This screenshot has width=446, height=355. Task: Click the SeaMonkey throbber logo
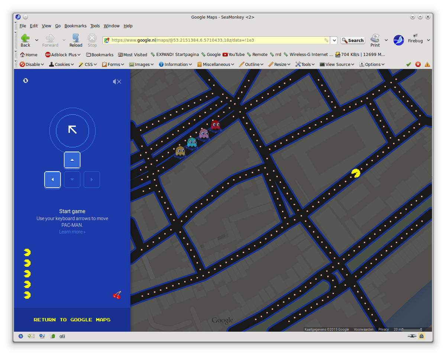pos(399,40)
